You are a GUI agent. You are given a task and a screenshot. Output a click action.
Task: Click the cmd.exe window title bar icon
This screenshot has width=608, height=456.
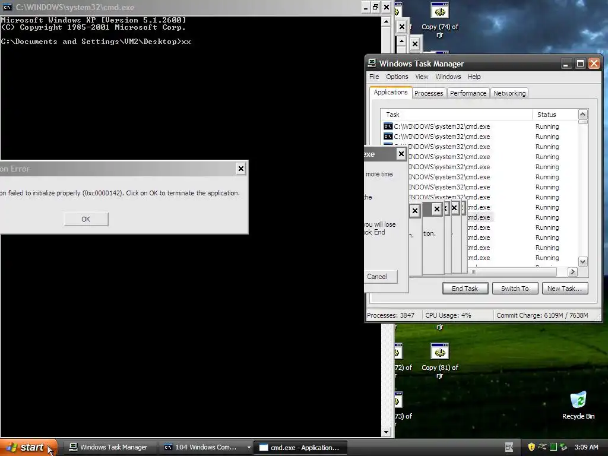point(7,7)
